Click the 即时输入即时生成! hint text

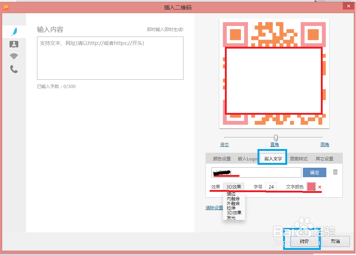165,30
